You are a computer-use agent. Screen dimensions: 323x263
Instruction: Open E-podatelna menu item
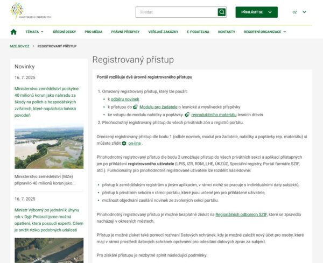pos(198,32)
